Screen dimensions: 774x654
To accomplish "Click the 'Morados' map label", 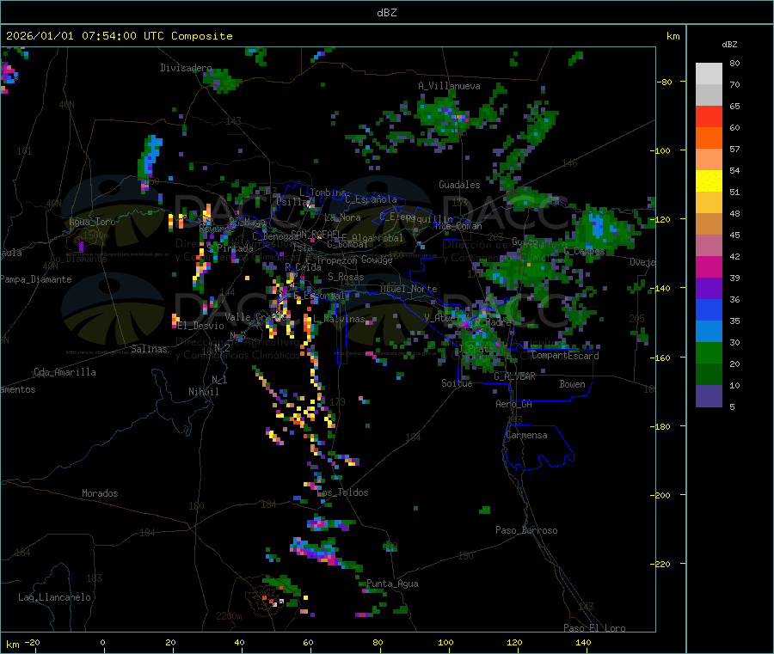I will click(x=100, y=493).
